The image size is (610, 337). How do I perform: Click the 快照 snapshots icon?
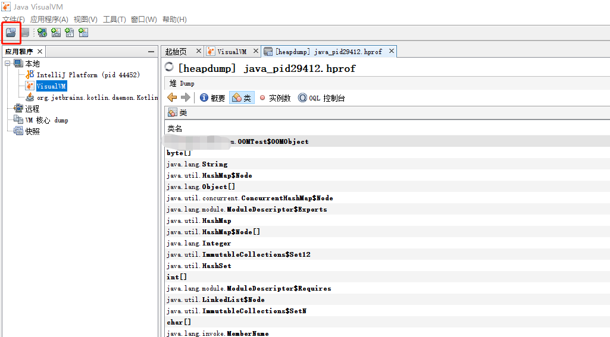pyautogui.click(x=18, y=131)
